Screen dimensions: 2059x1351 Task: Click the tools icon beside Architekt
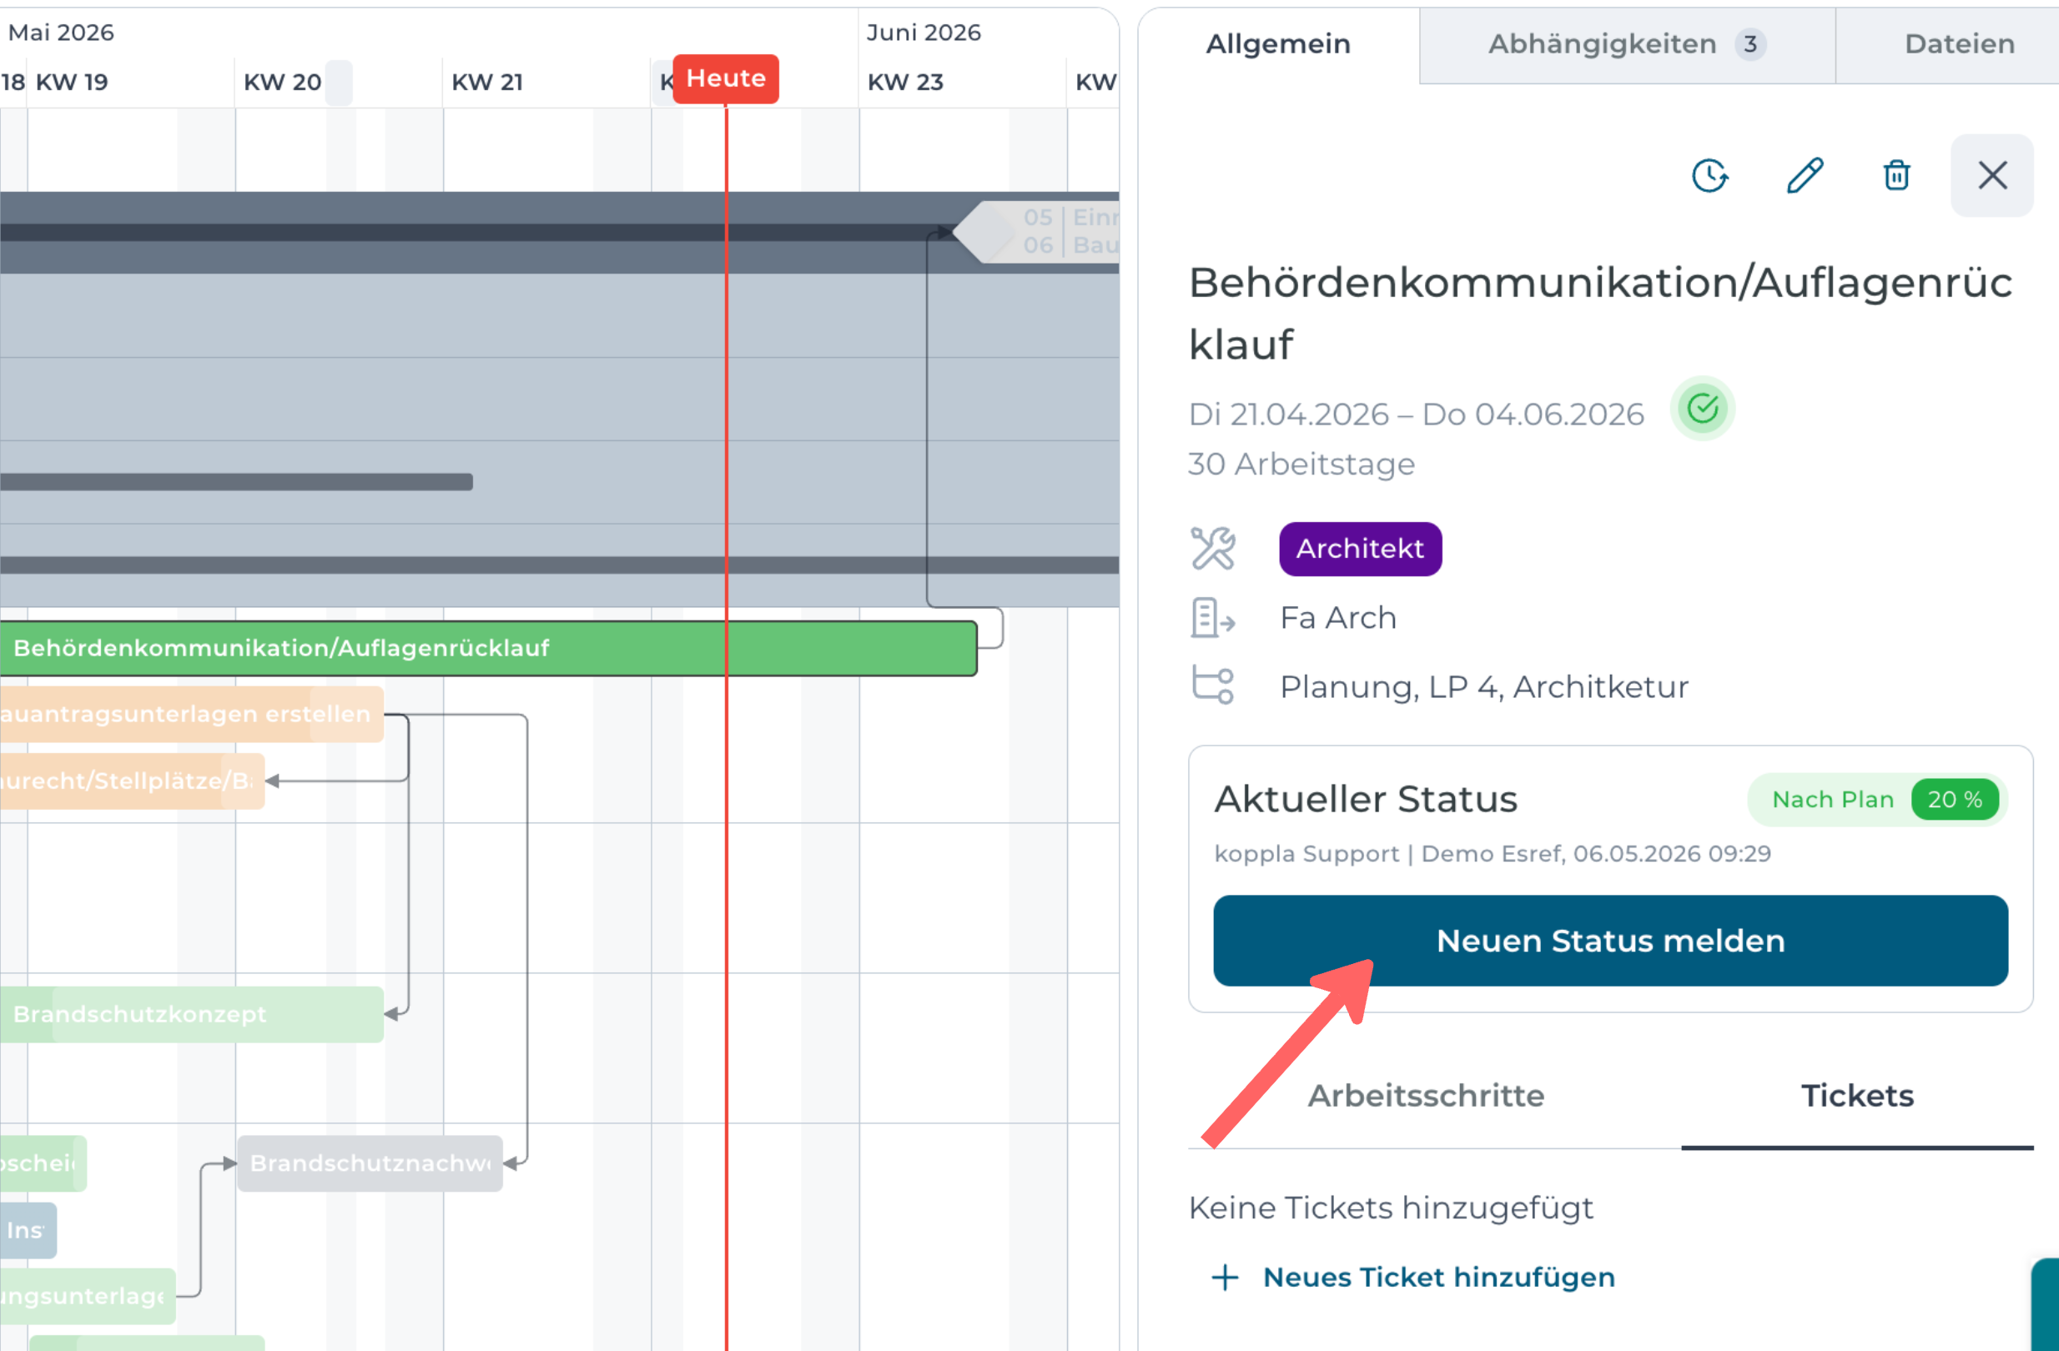click(1213, 549)
